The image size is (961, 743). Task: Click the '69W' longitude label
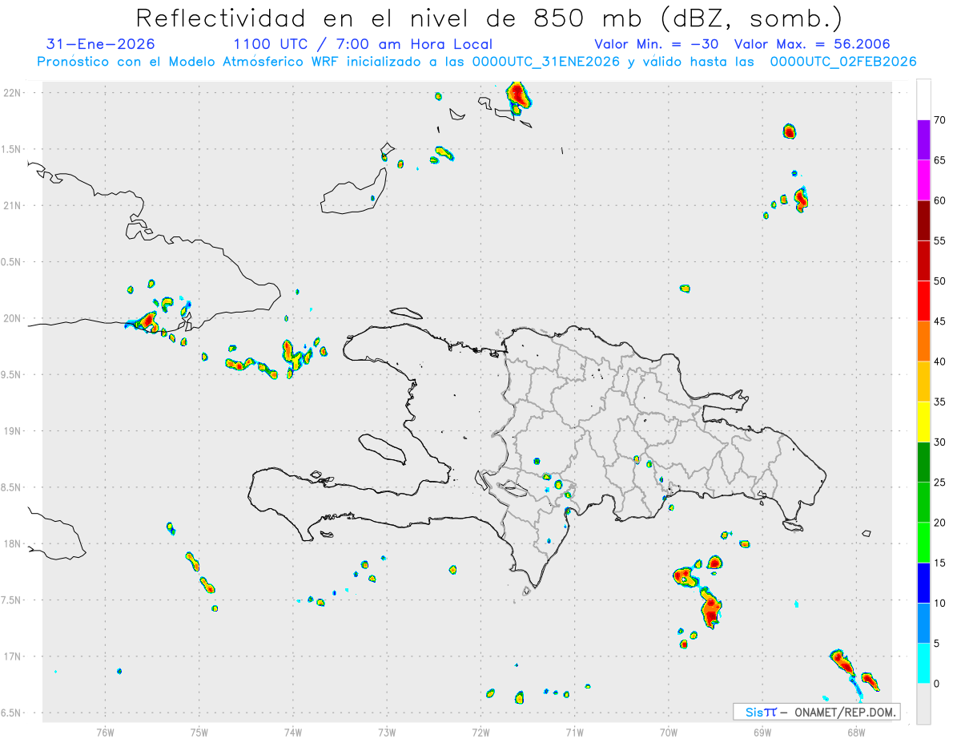point(762,731)
